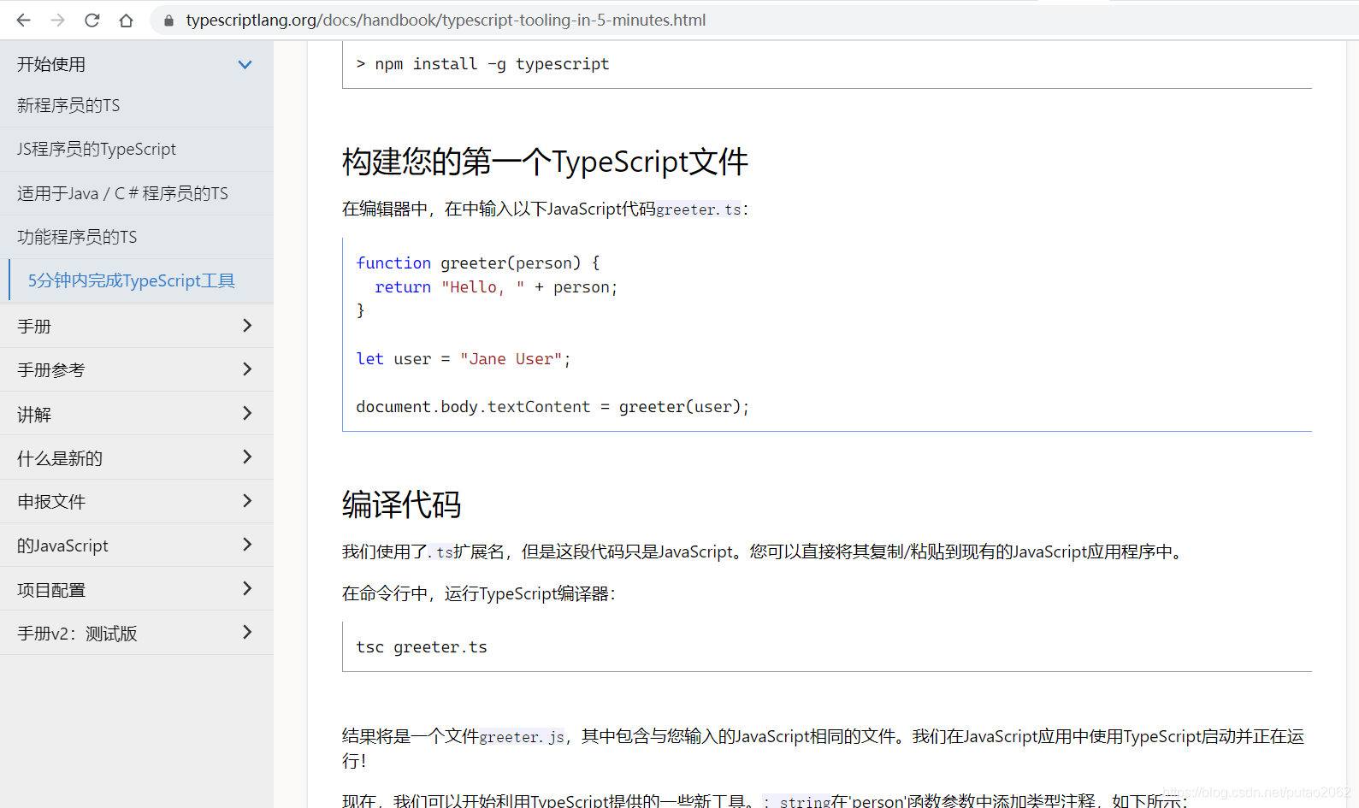Expand the 什么是新的 section arrow

247,457
